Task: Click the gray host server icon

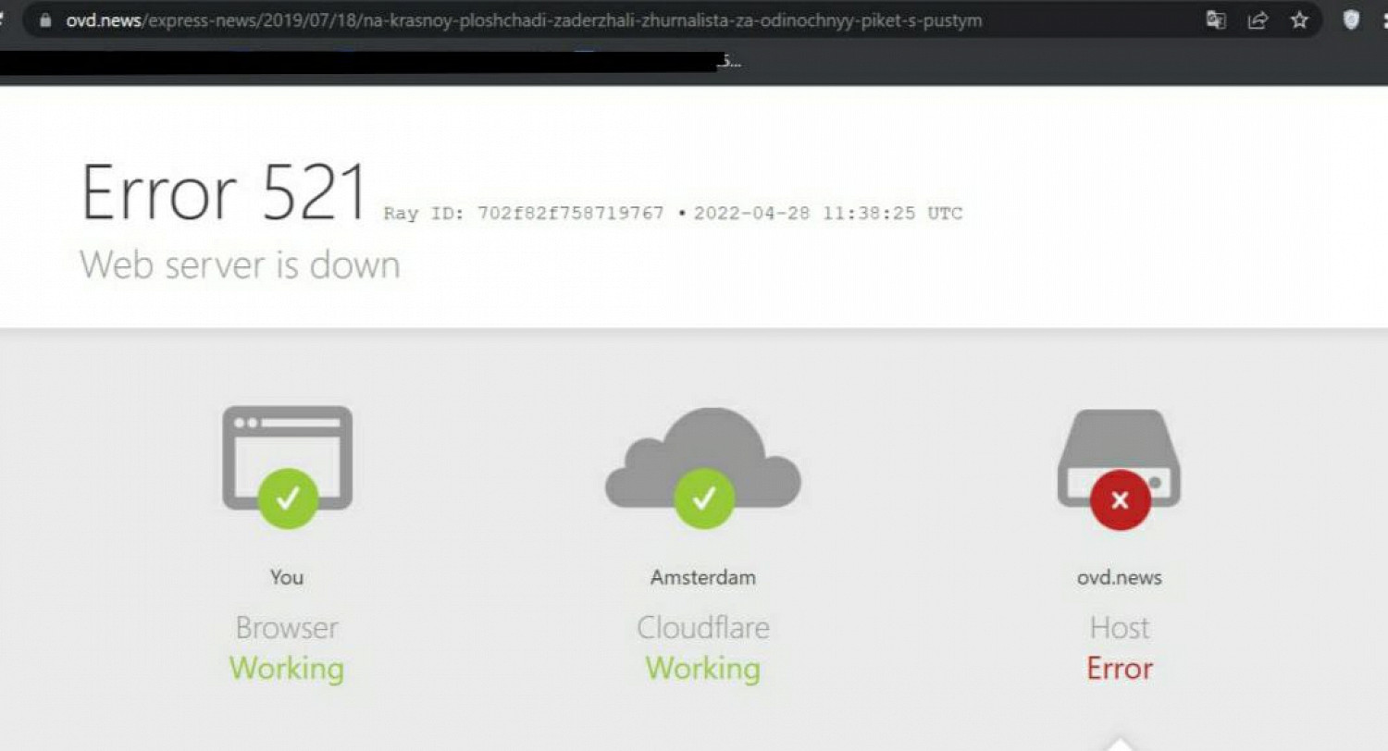Action: (x=1119, y=457)
